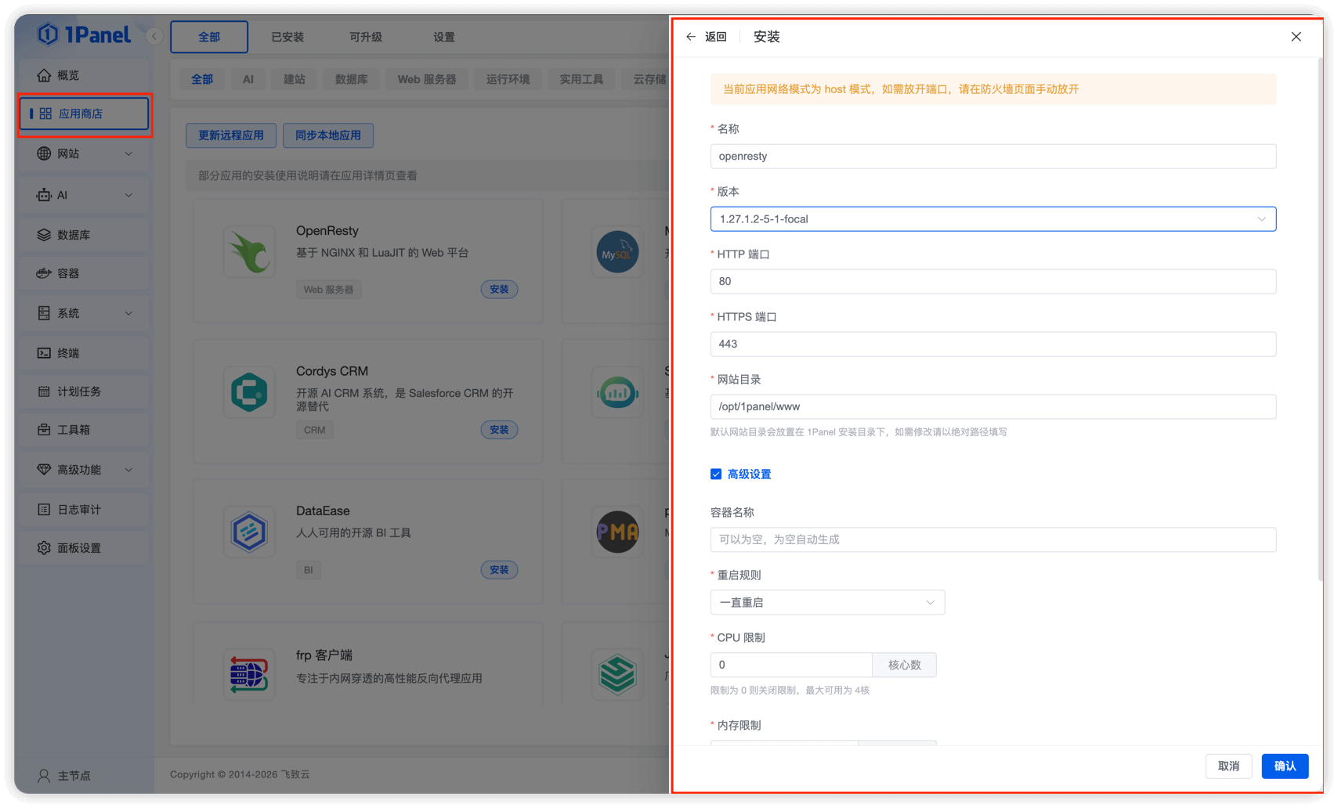This screenshot has width=1338, height=808.
Task: Collapse the sidebar with the arrow button
Action: pyautogui.click(x=154, y=36)
